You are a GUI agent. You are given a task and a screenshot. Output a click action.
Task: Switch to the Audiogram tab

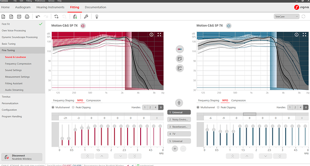click(x=23, y=7)
